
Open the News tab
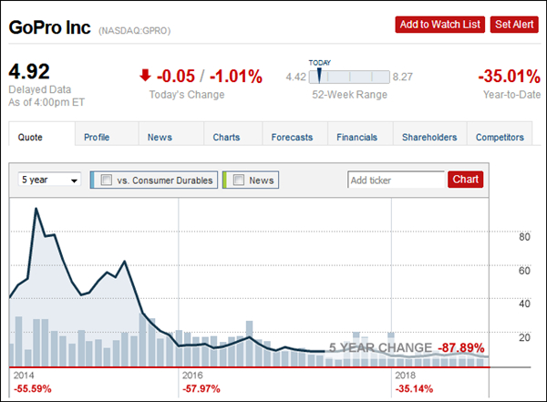point(160,138)
